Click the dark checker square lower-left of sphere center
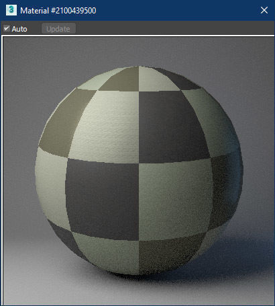Screen dimensions: 275x306 point(103,200)
